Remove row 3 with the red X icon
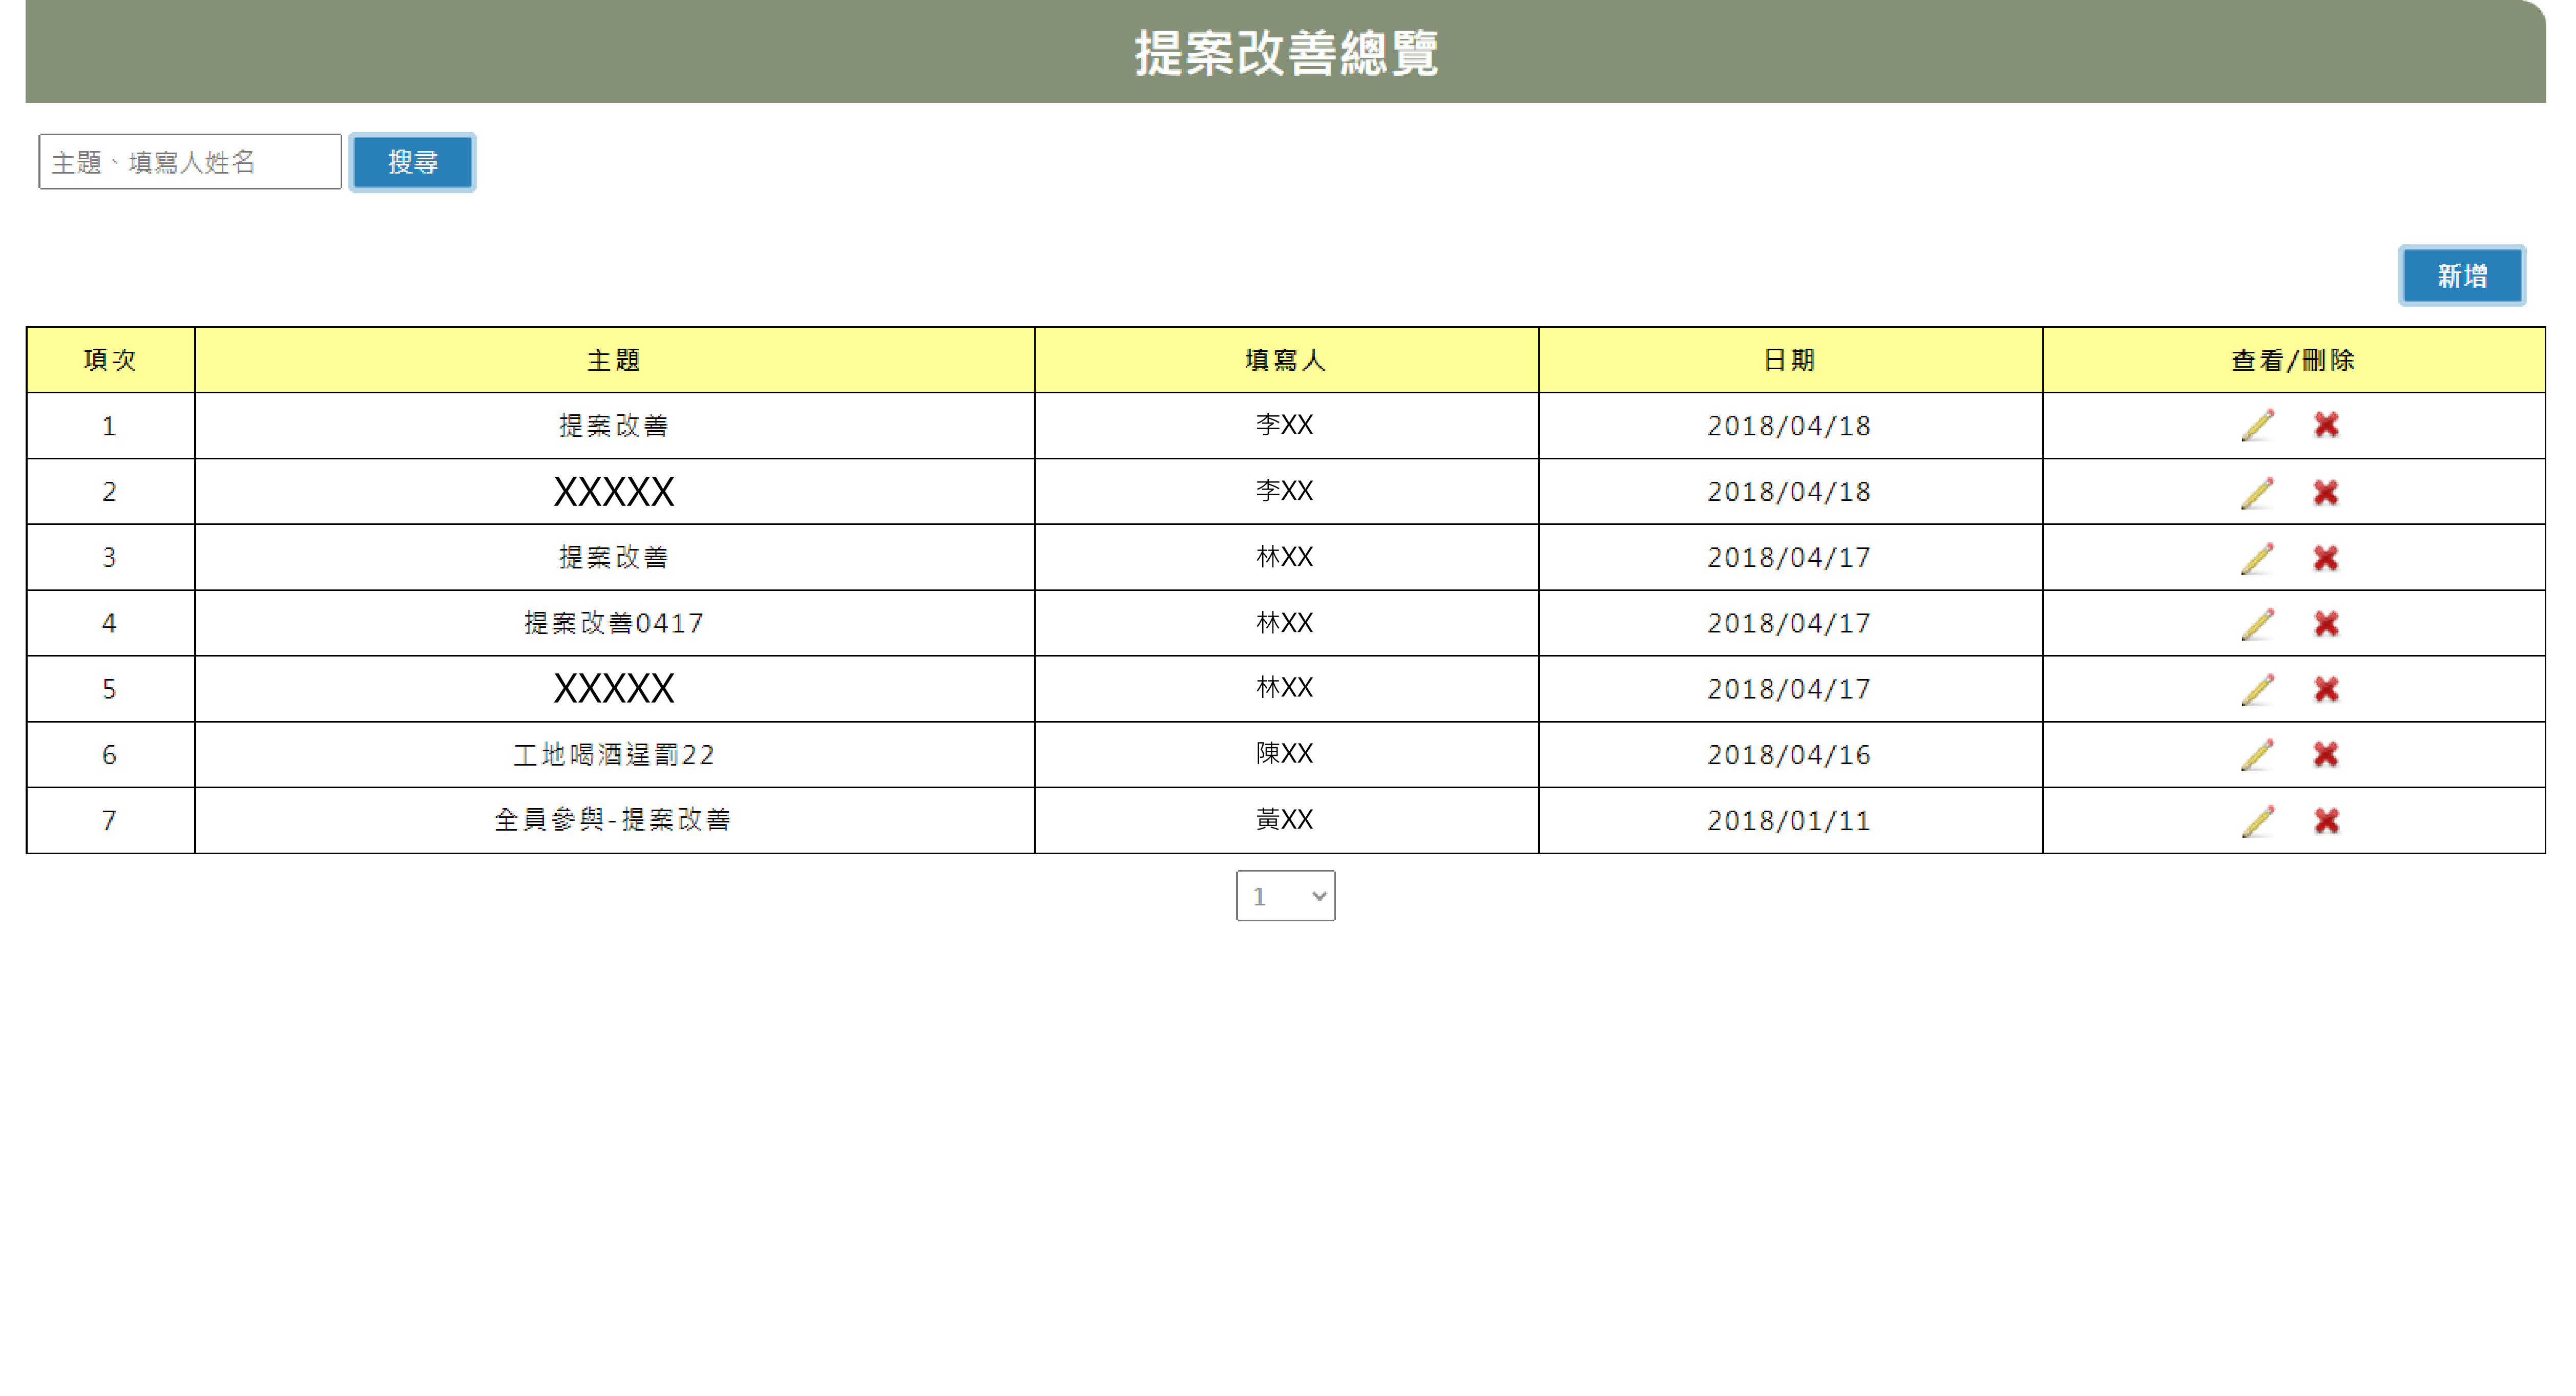Viewport: 2576px width, 1396px height. (2326, 558)
